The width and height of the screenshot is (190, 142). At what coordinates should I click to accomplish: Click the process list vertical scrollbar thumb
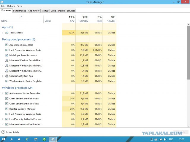[x=188, y=53]
